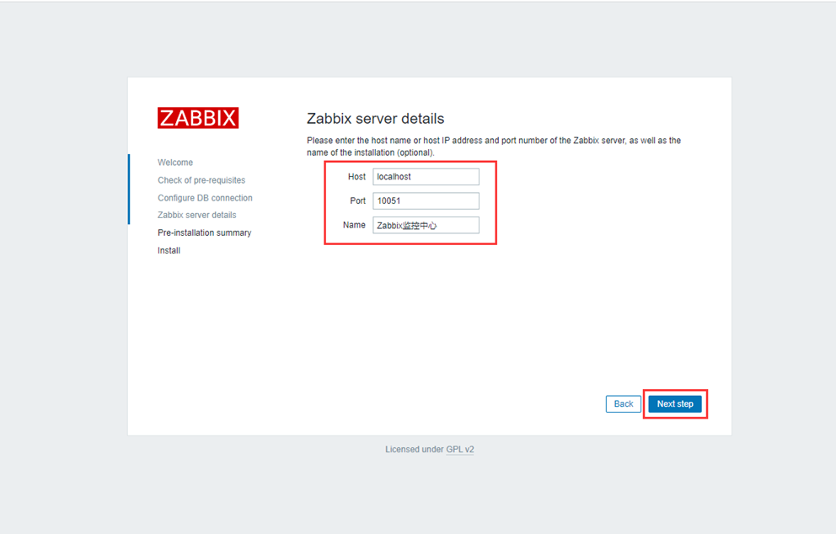836x534 pixels.
Task: Click the ZABBIX logo
Action: click(x=198, y=118)
